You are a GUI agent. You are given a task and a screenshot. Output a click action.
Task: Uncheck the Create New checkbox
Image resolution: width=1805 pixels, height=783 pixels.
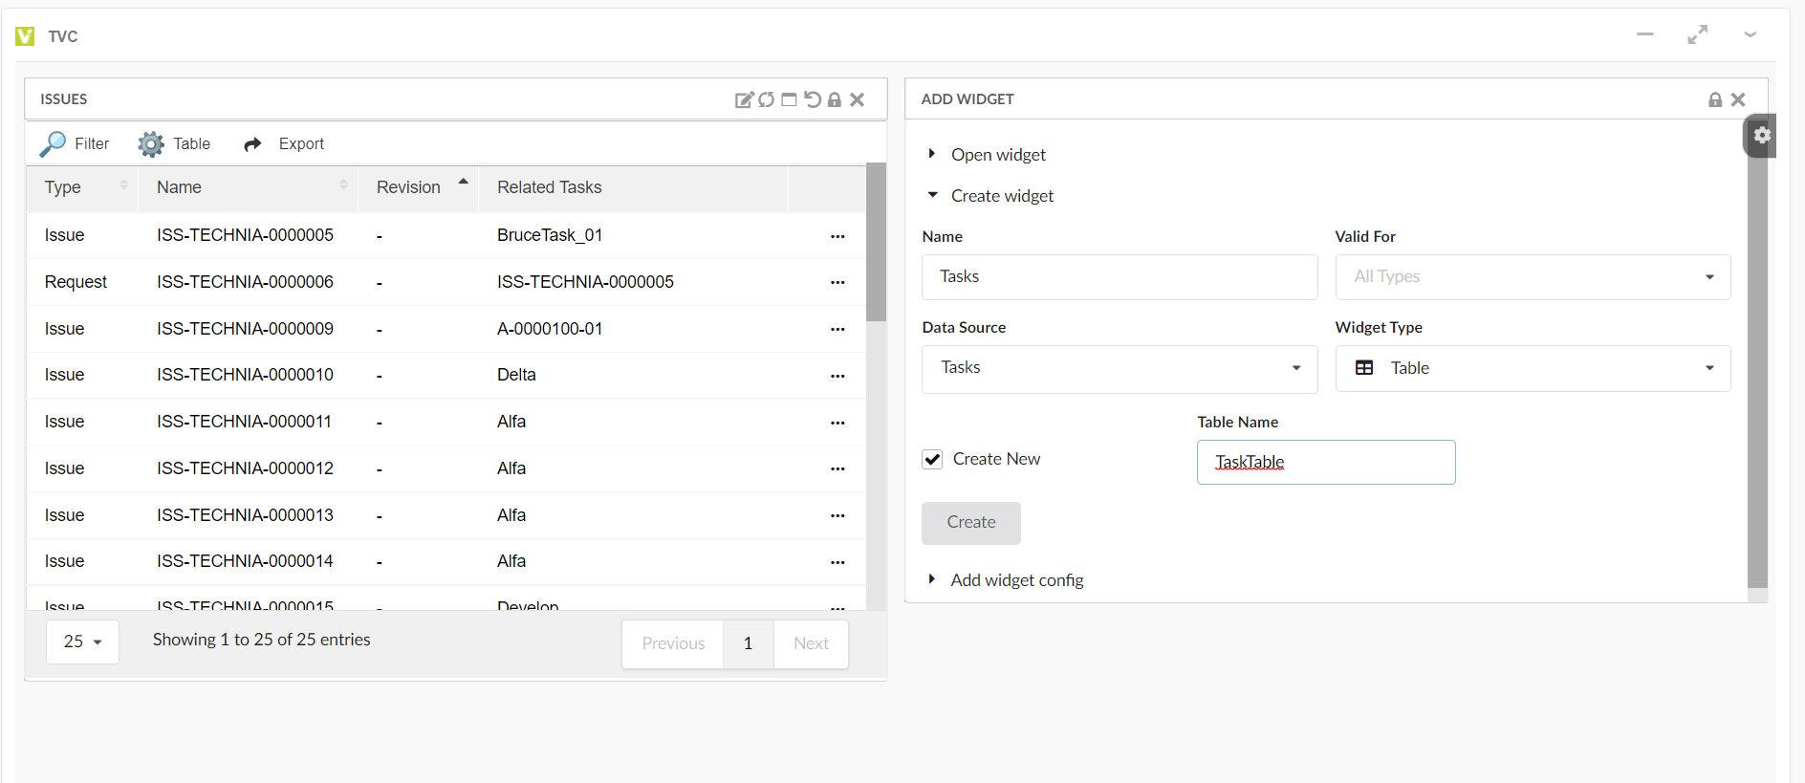coord(932,460)
